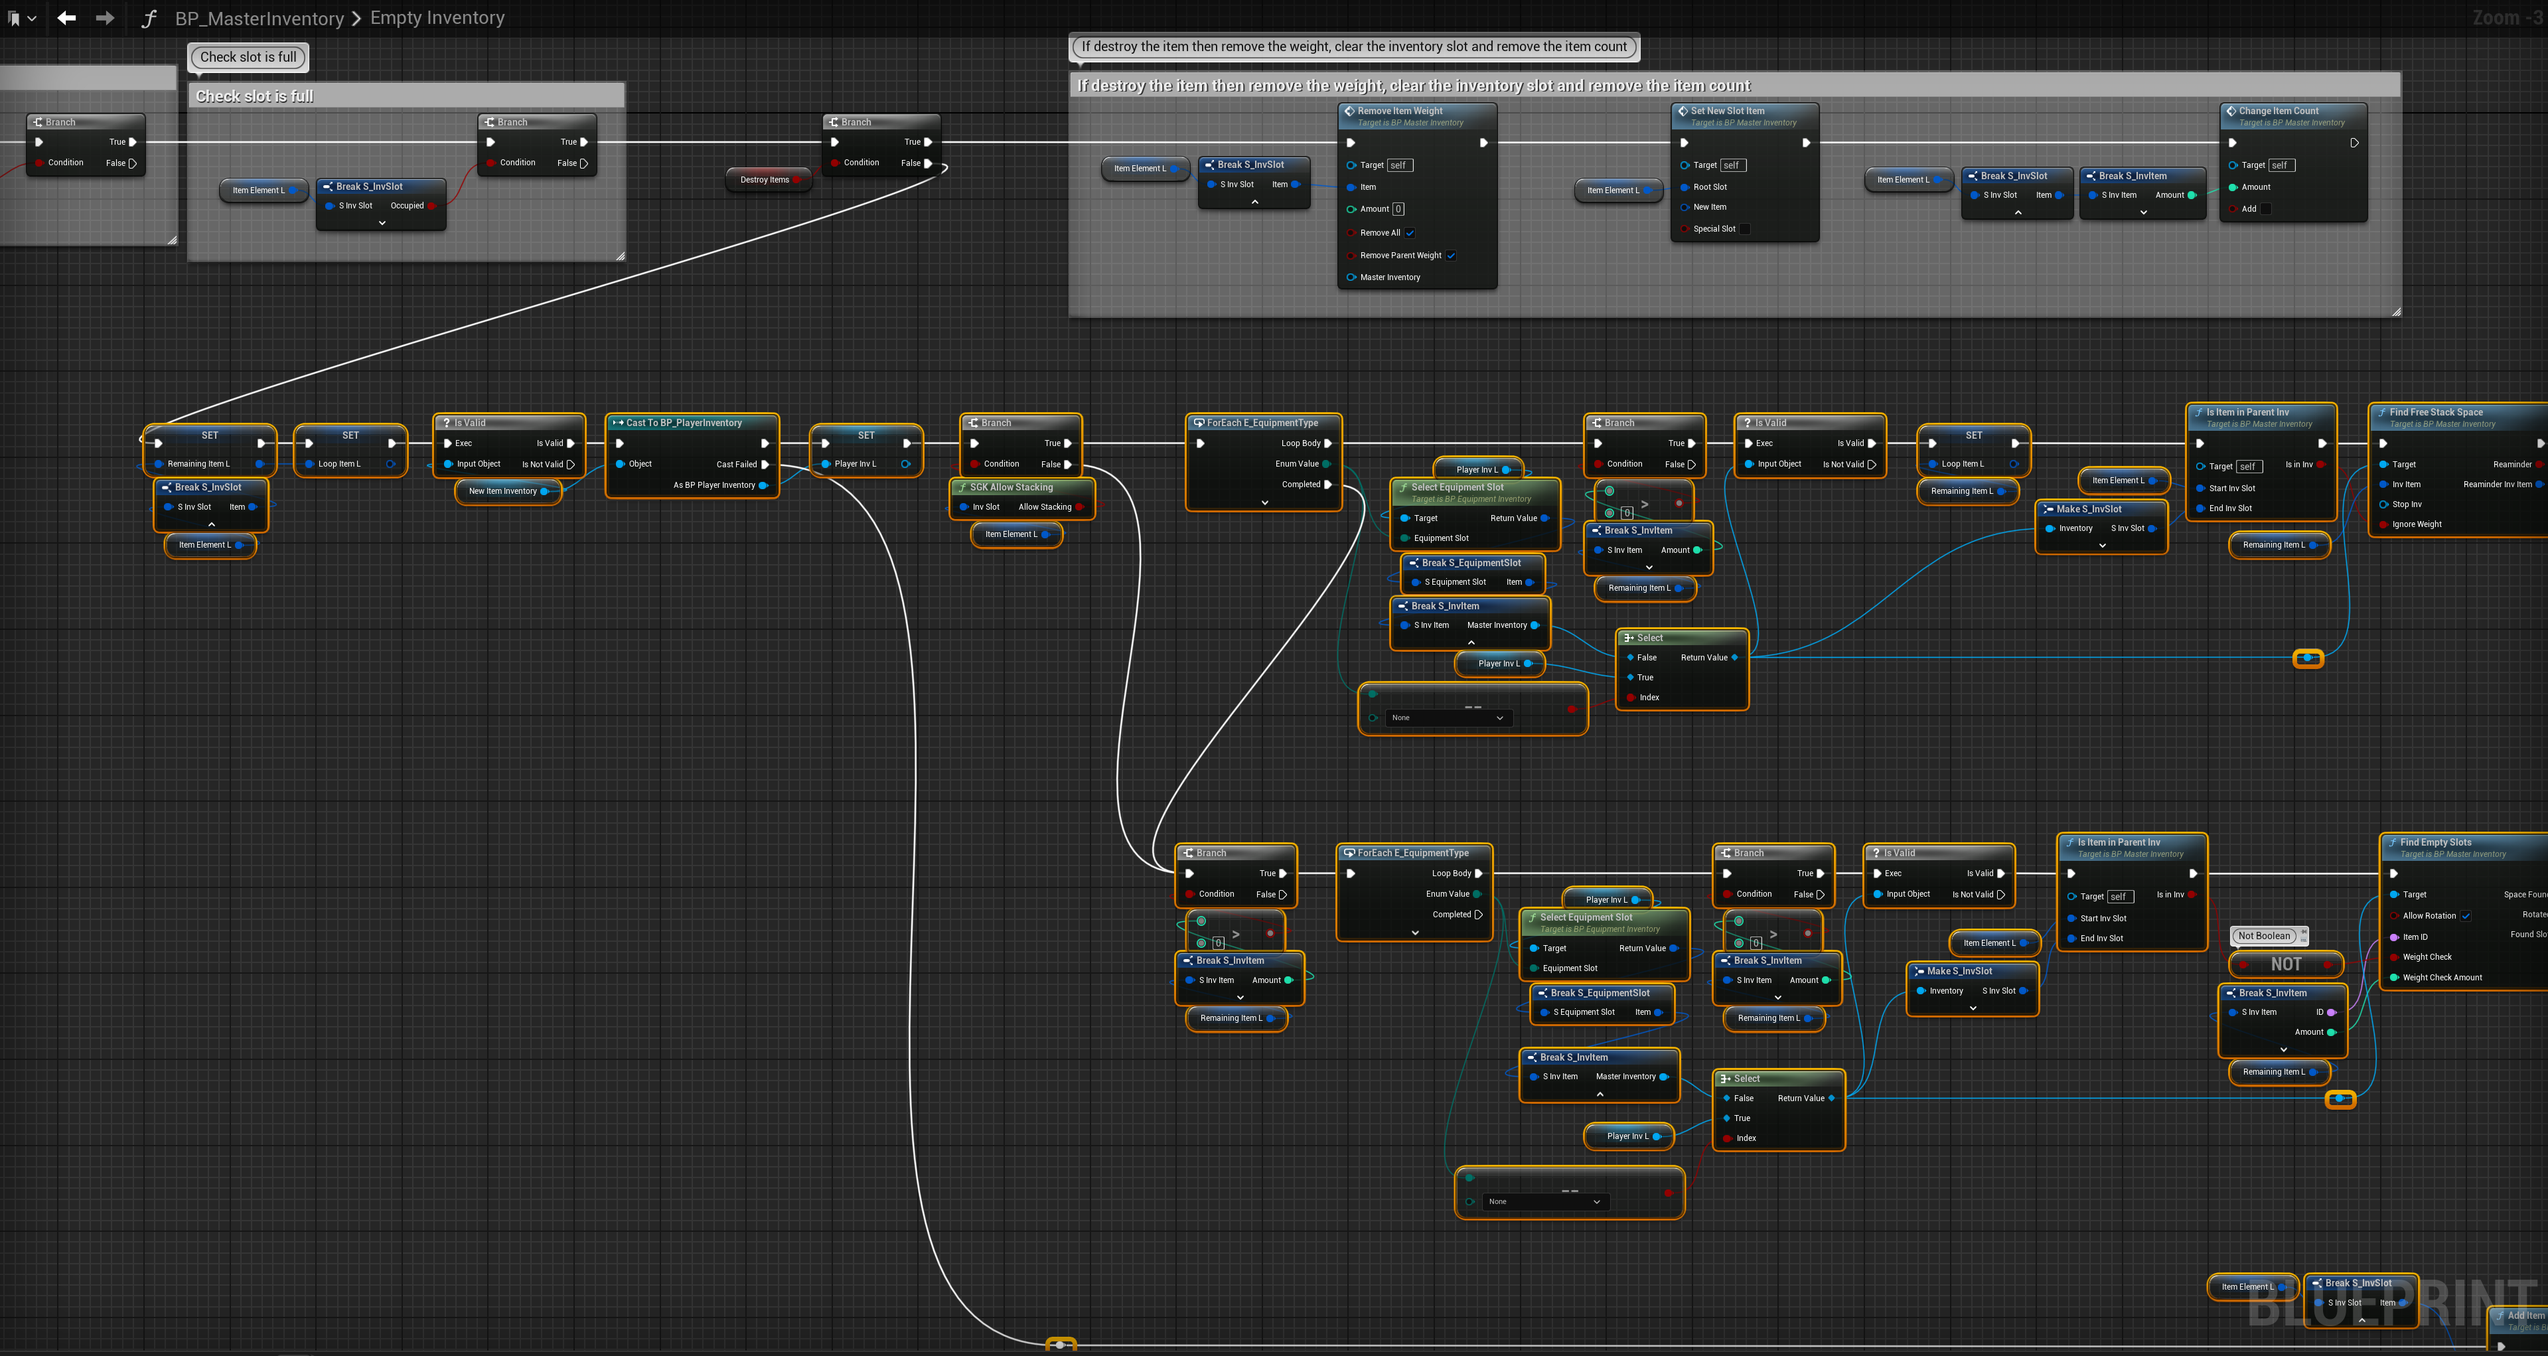Select the SGK Allow Stacking function node

1011,487
